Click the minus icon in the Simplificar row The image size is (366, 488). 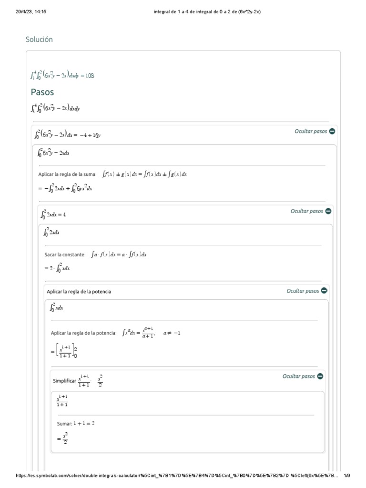coord(320,376)
